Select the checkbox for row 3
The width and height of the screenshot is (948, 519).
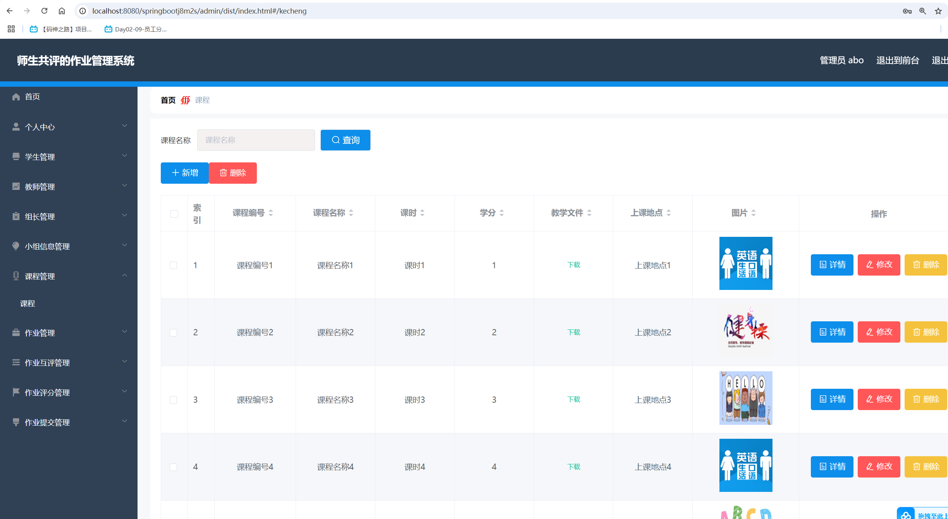(x=174, y=400)
